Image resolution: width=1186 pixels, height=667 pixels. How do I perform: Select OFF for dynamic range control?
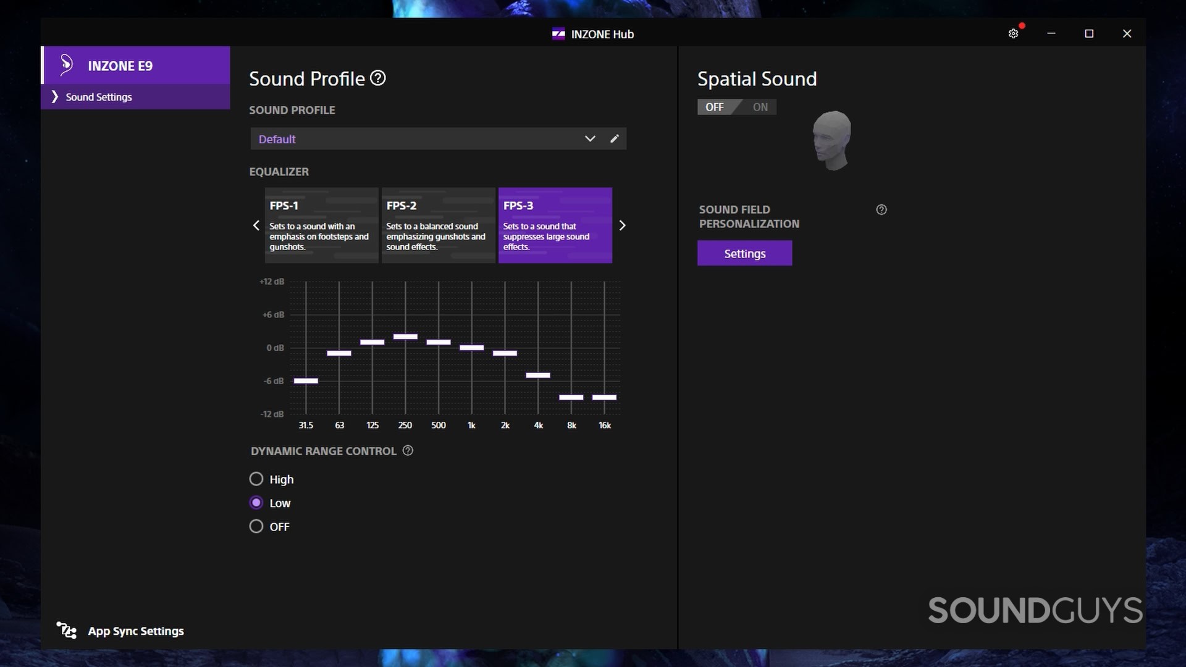(x=256, y=526)
